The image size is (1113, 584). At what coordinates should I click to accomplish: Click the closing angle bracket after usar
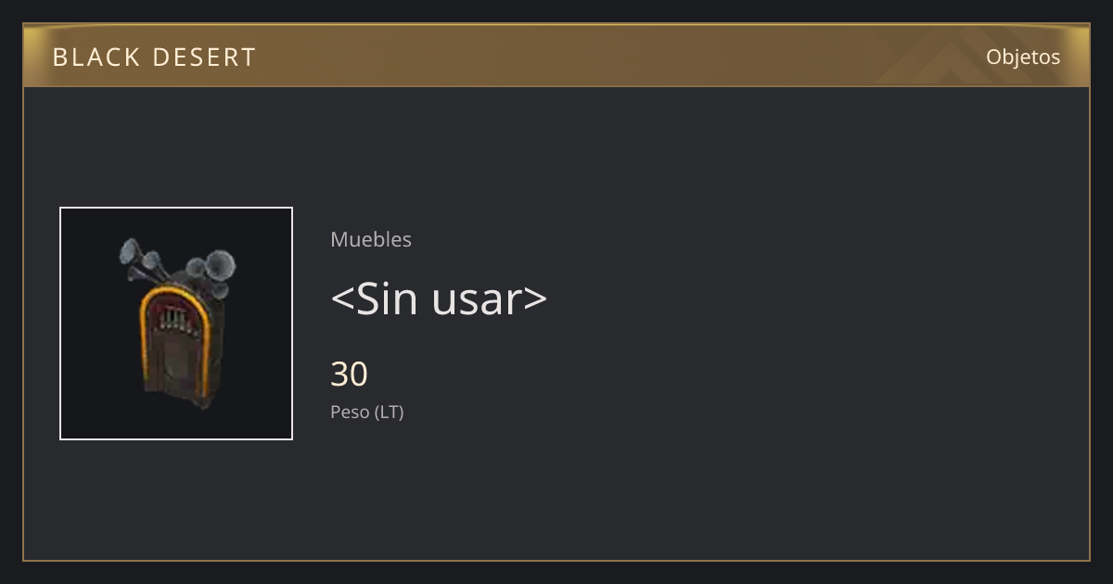[x=536, y=300]
